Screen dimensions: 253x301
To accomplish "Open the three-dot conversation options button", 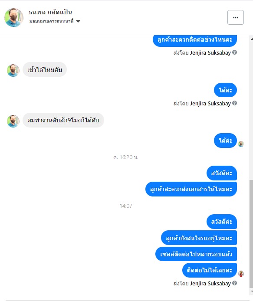I will point(236,17).
